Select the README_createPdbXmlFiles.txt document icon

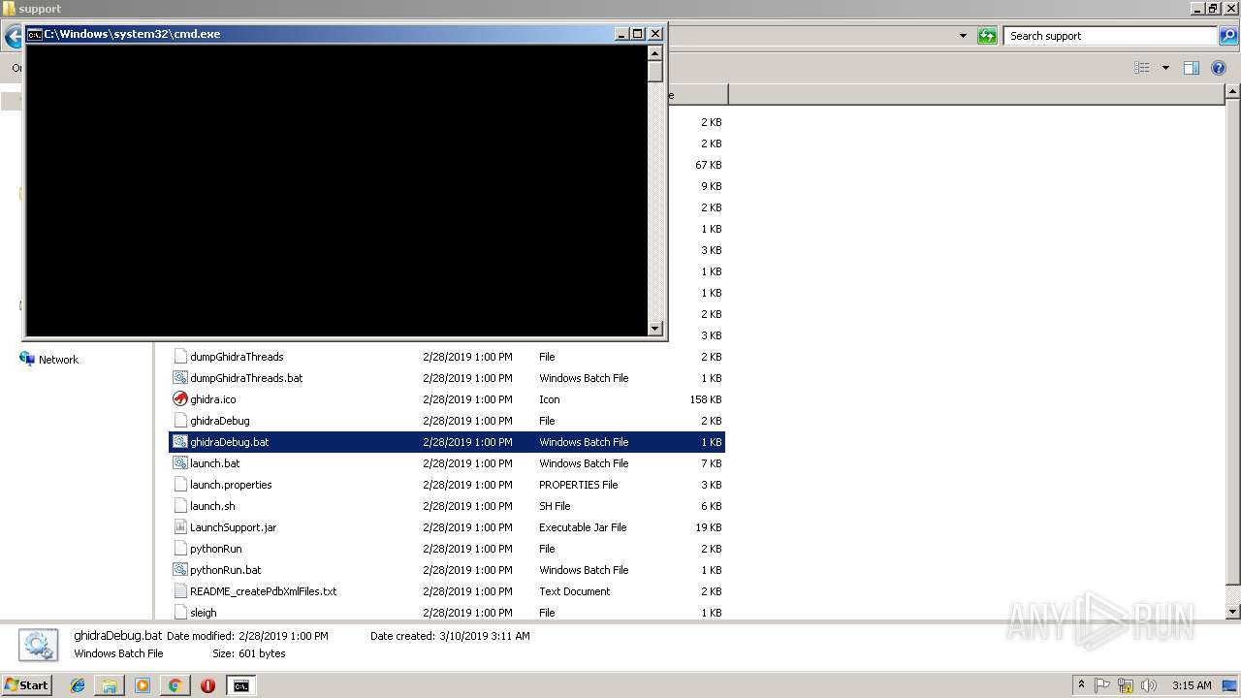pos(179,591)
